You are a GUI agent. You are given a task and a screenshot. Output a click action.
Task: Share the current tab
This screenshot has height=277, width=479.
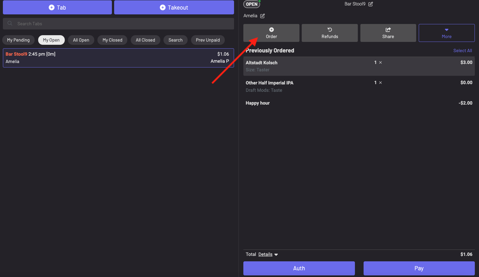pyautogui.click(x=388, y=33)
